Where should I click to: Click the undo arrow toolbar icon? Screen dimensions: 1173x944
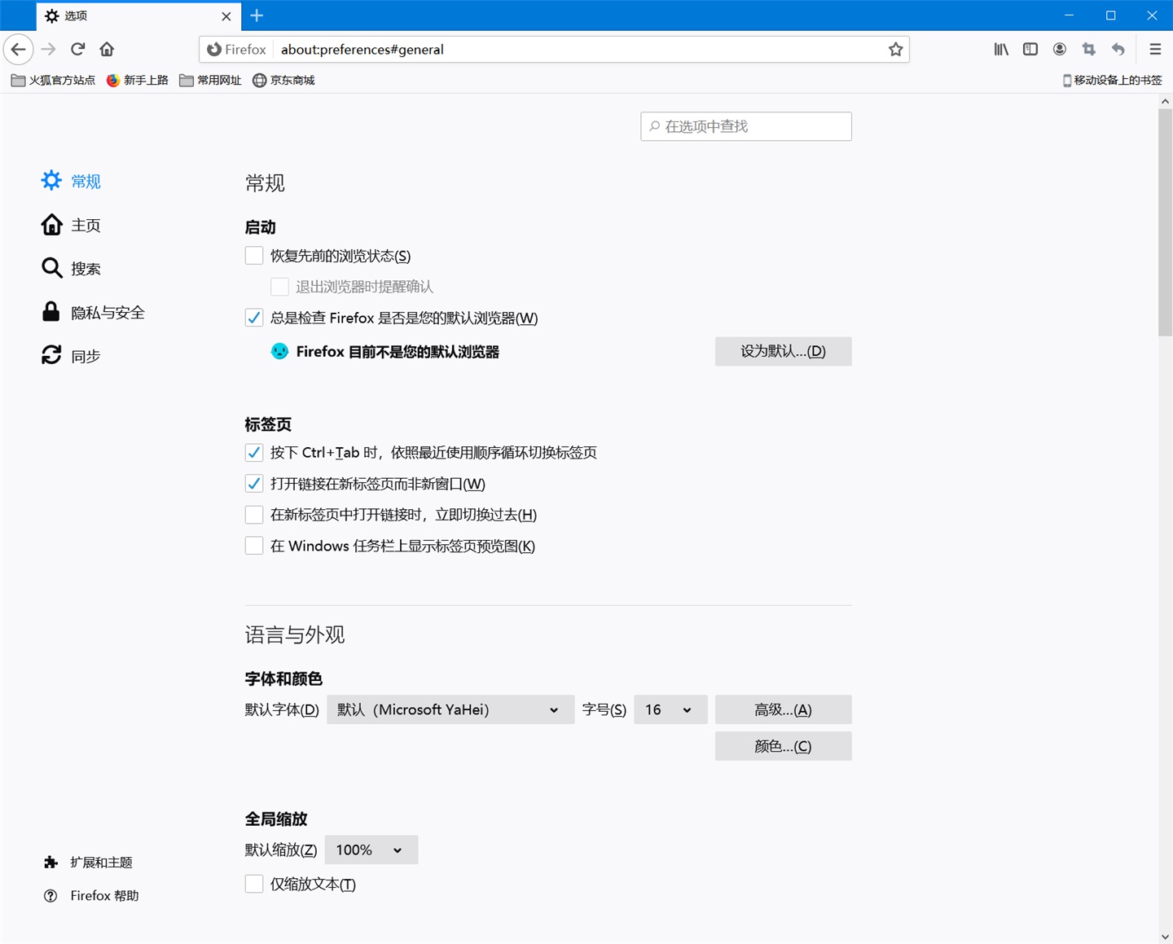(x=1118, y=50)
